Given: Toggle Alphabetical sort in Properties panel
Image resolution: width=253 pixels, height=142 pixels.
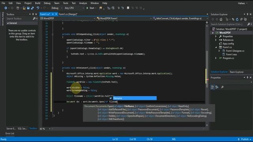Looking at the screenshot, I should [x=217, y=87].
